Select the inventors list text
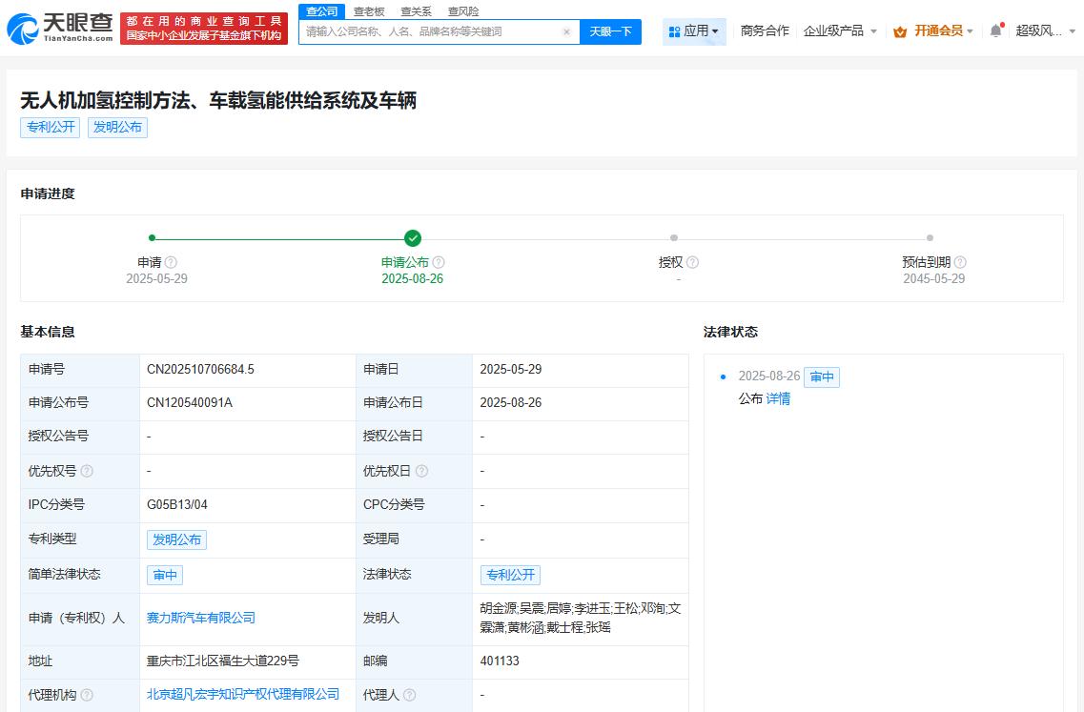 tap(580, 618)
